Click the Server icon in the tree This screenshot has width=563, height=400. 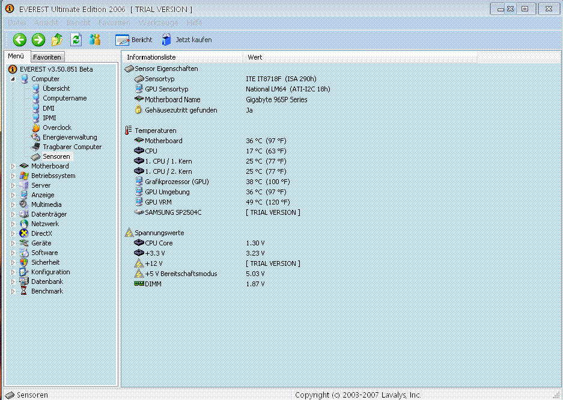click(24, 185)
